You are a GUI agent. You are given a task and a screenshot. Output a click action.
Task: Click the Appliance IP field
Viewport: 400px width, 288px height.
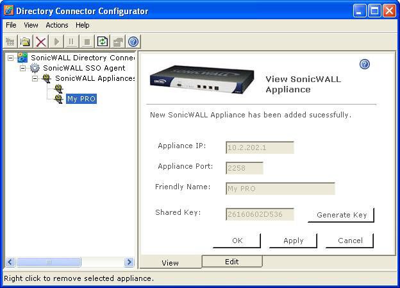point(260,148)
